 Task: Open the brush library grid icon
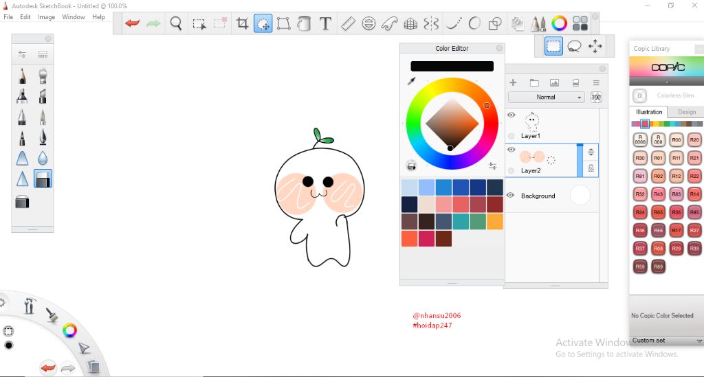pos(43,54)
